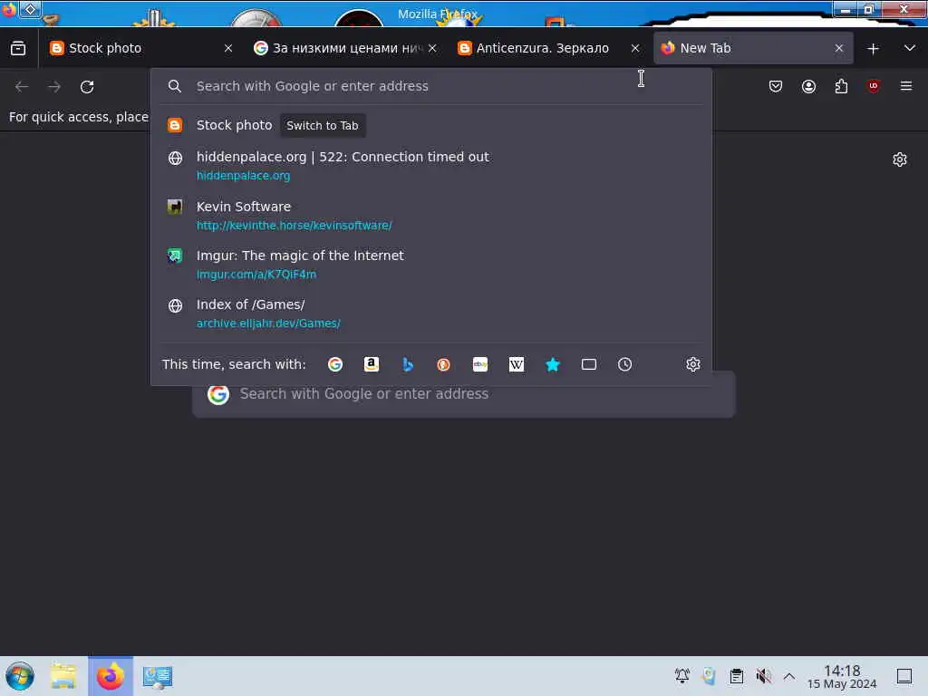Viewport: 928px width, 696px height.
Task: Search this time with DuckDuckGo
Action: 443,364
